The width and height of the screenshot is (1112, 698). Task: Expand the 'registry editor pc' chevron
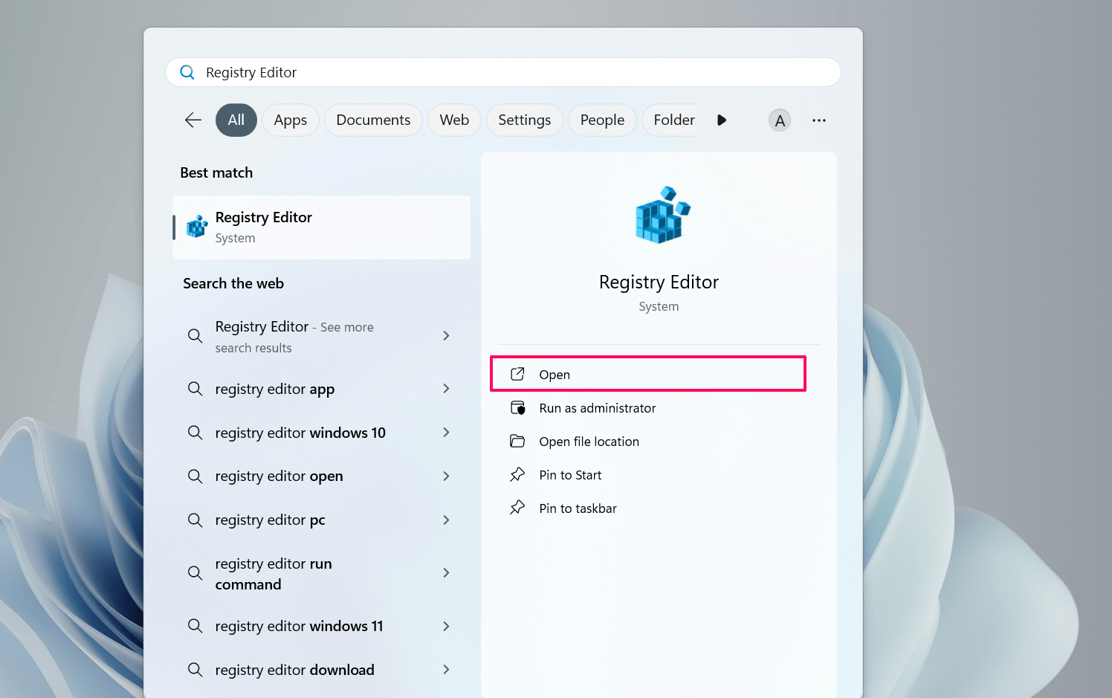click(x=446, y=520)
